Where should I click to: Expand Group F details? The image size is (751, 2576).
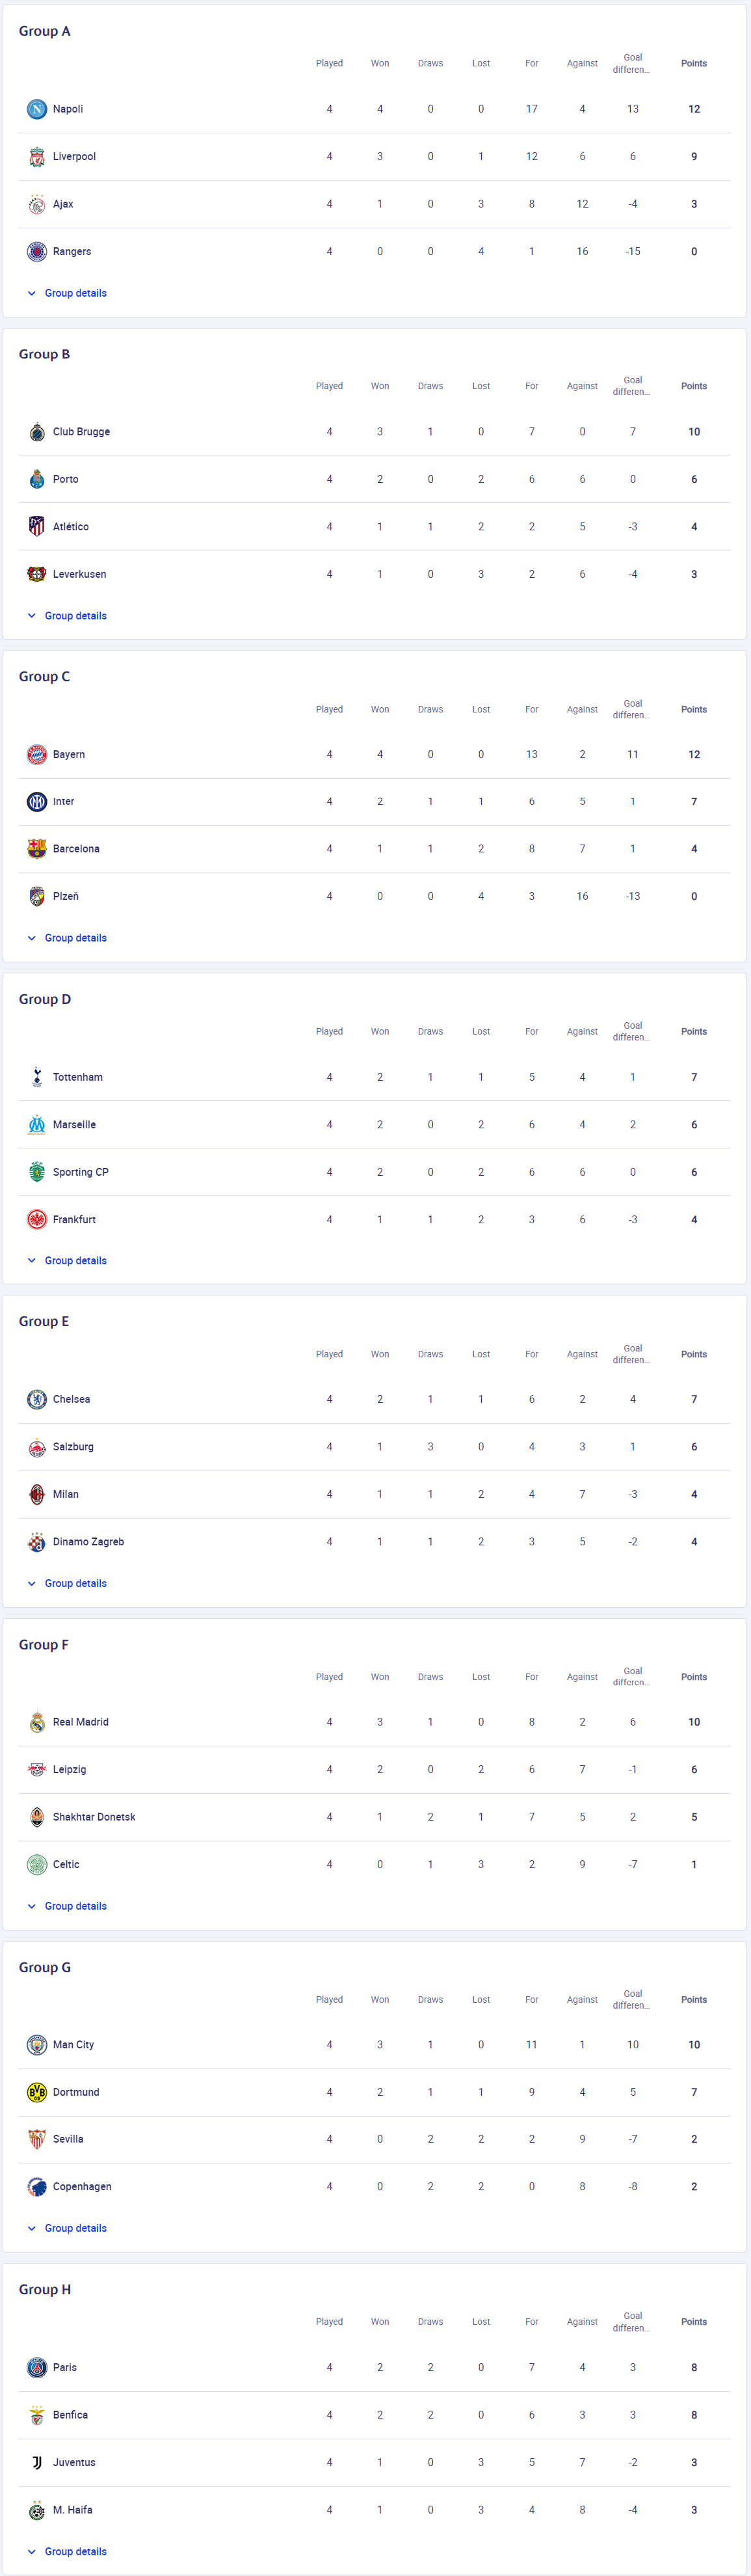tap(67, 1906)
